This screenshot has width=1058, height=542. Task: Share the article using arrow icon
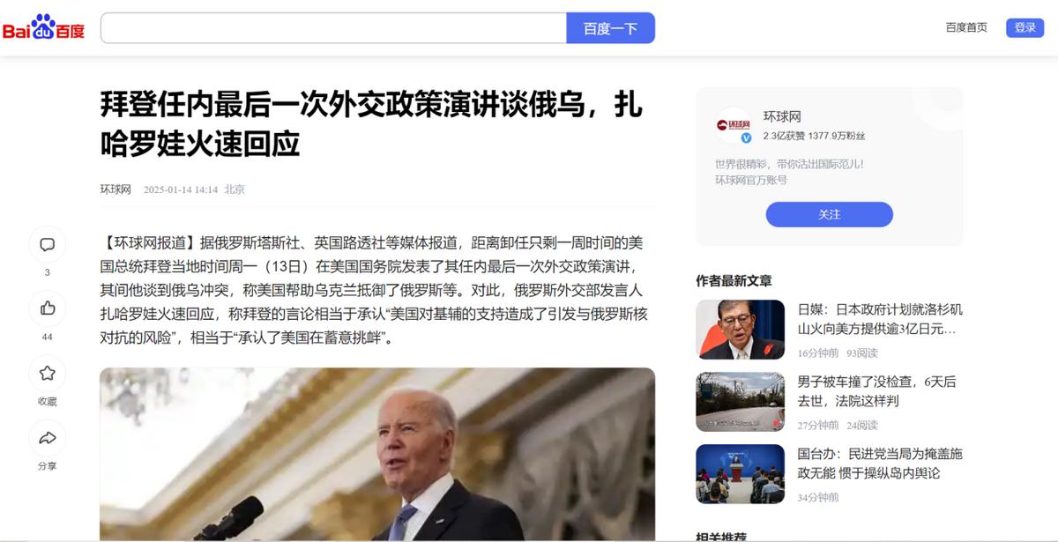point(48,438)
